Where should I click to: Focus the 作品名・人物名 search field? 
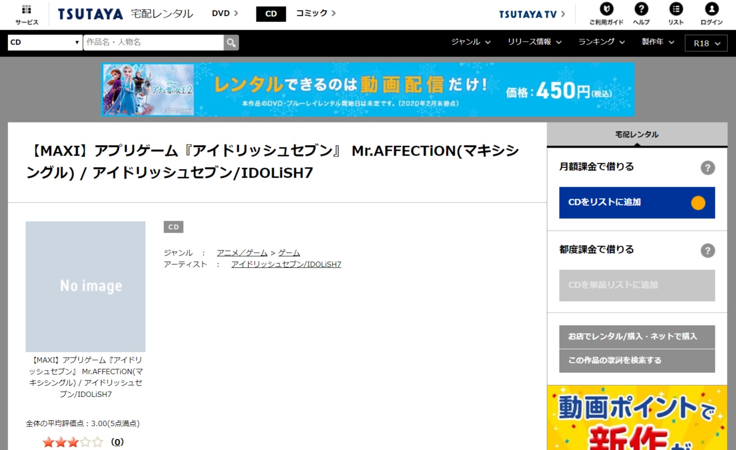pyautogui.click(x=153, y=43)
